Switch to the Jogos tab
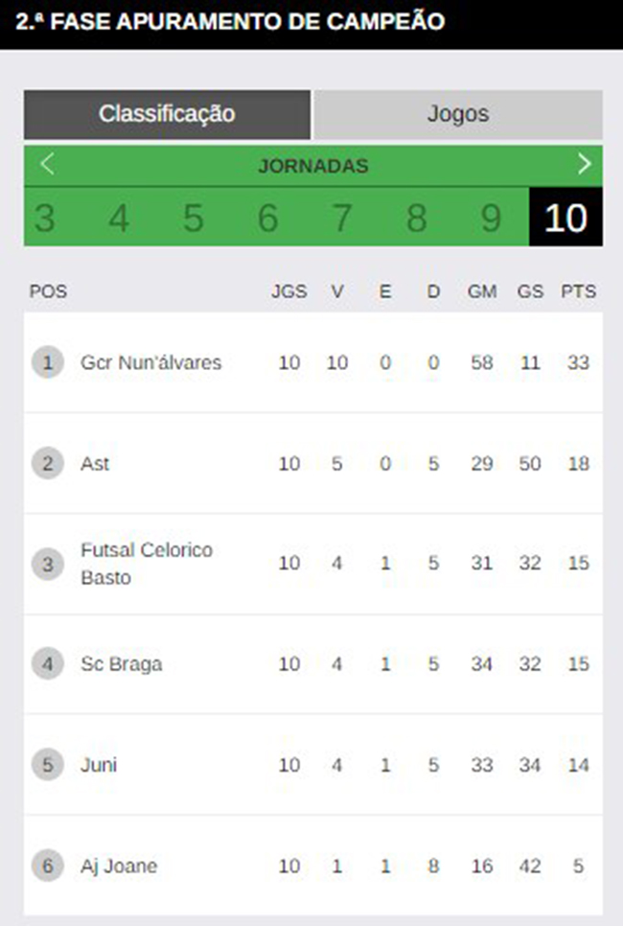 click(458, 114)
